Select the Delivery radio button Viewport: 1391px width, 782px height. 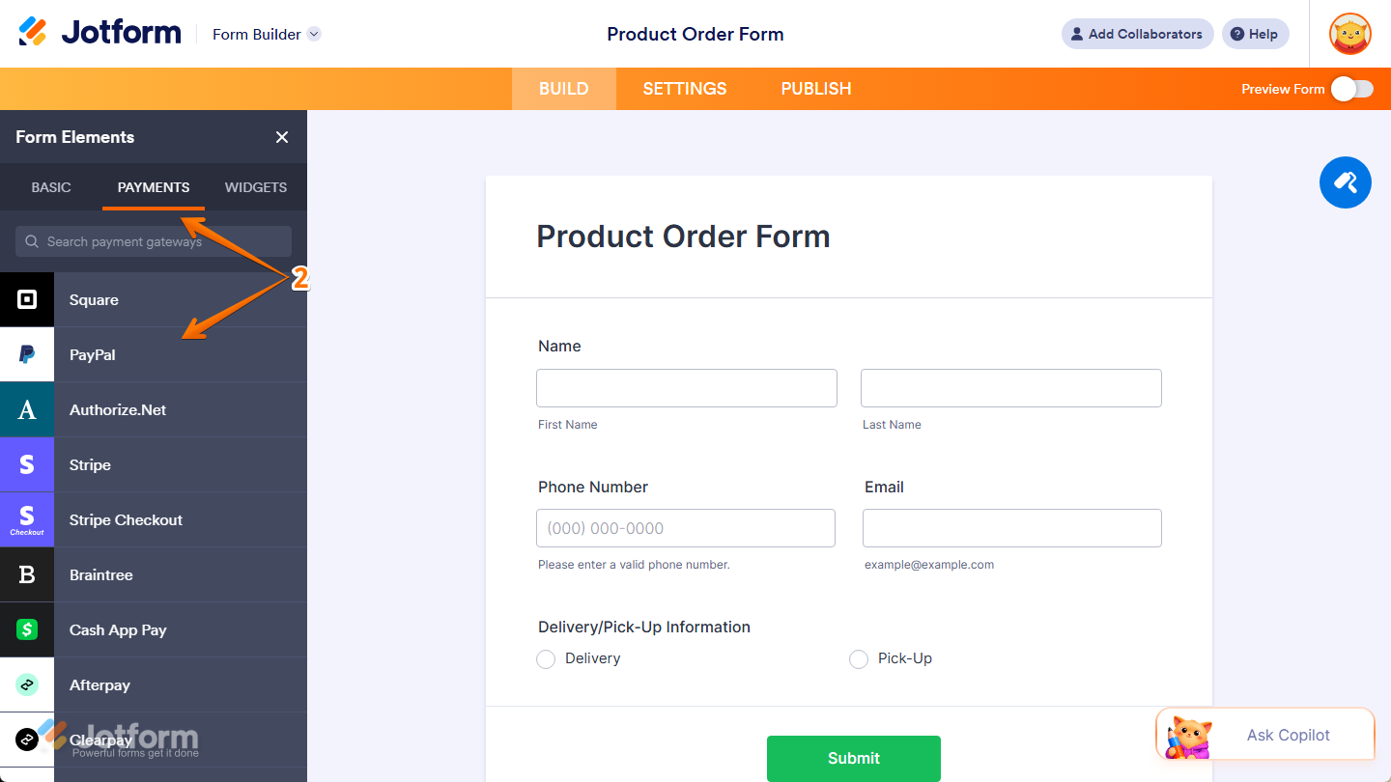(545, 658)
